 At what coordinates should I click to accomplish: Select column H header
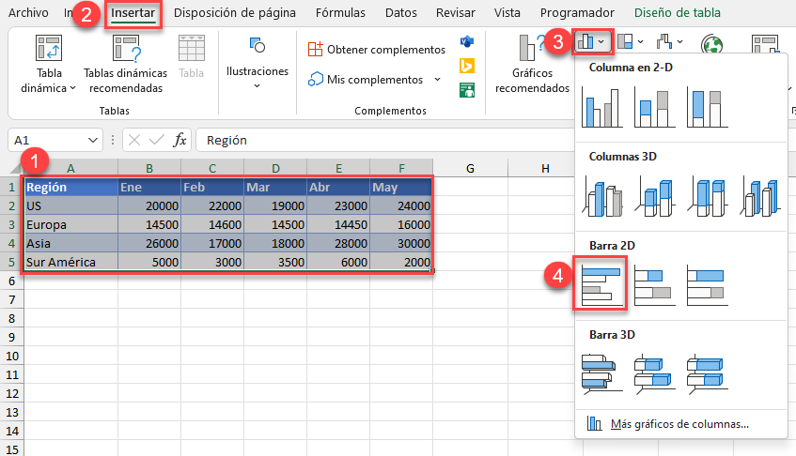pyautogui.click(x=545, y=168)
